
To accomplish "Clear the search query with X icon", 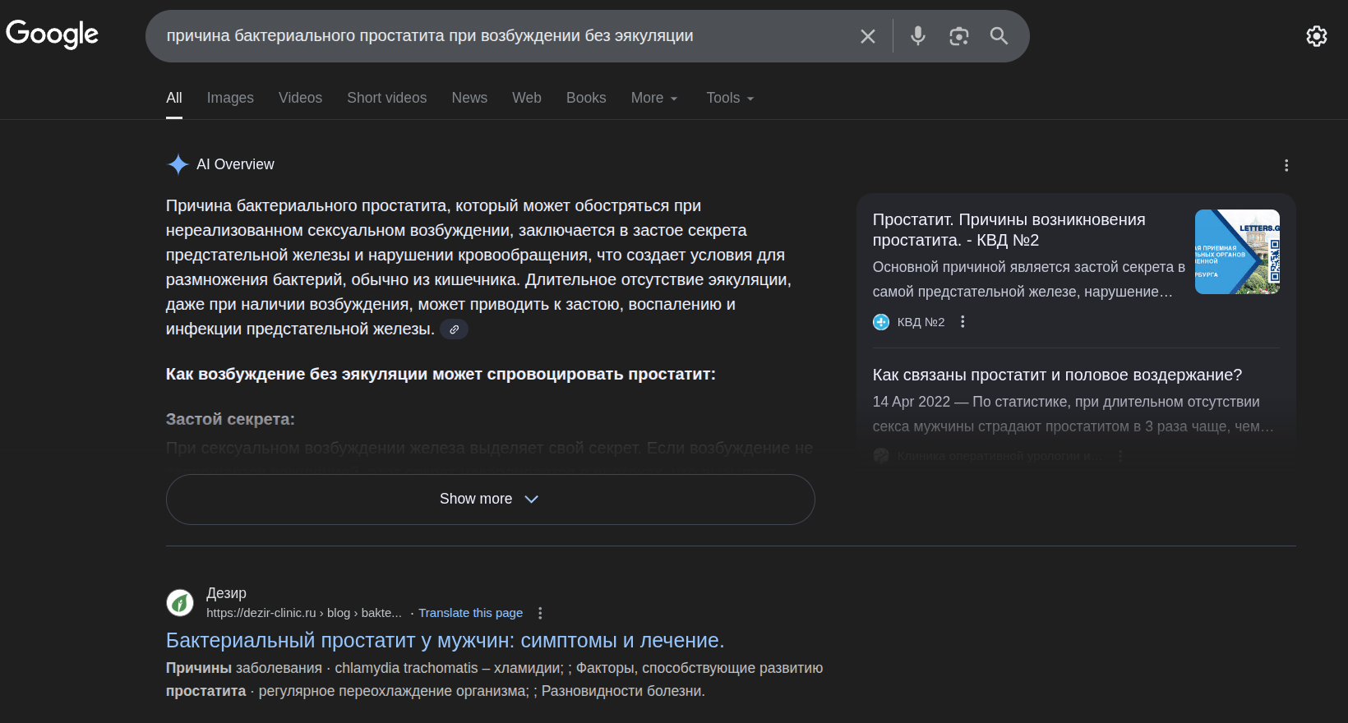I will (x=868, y=36).
